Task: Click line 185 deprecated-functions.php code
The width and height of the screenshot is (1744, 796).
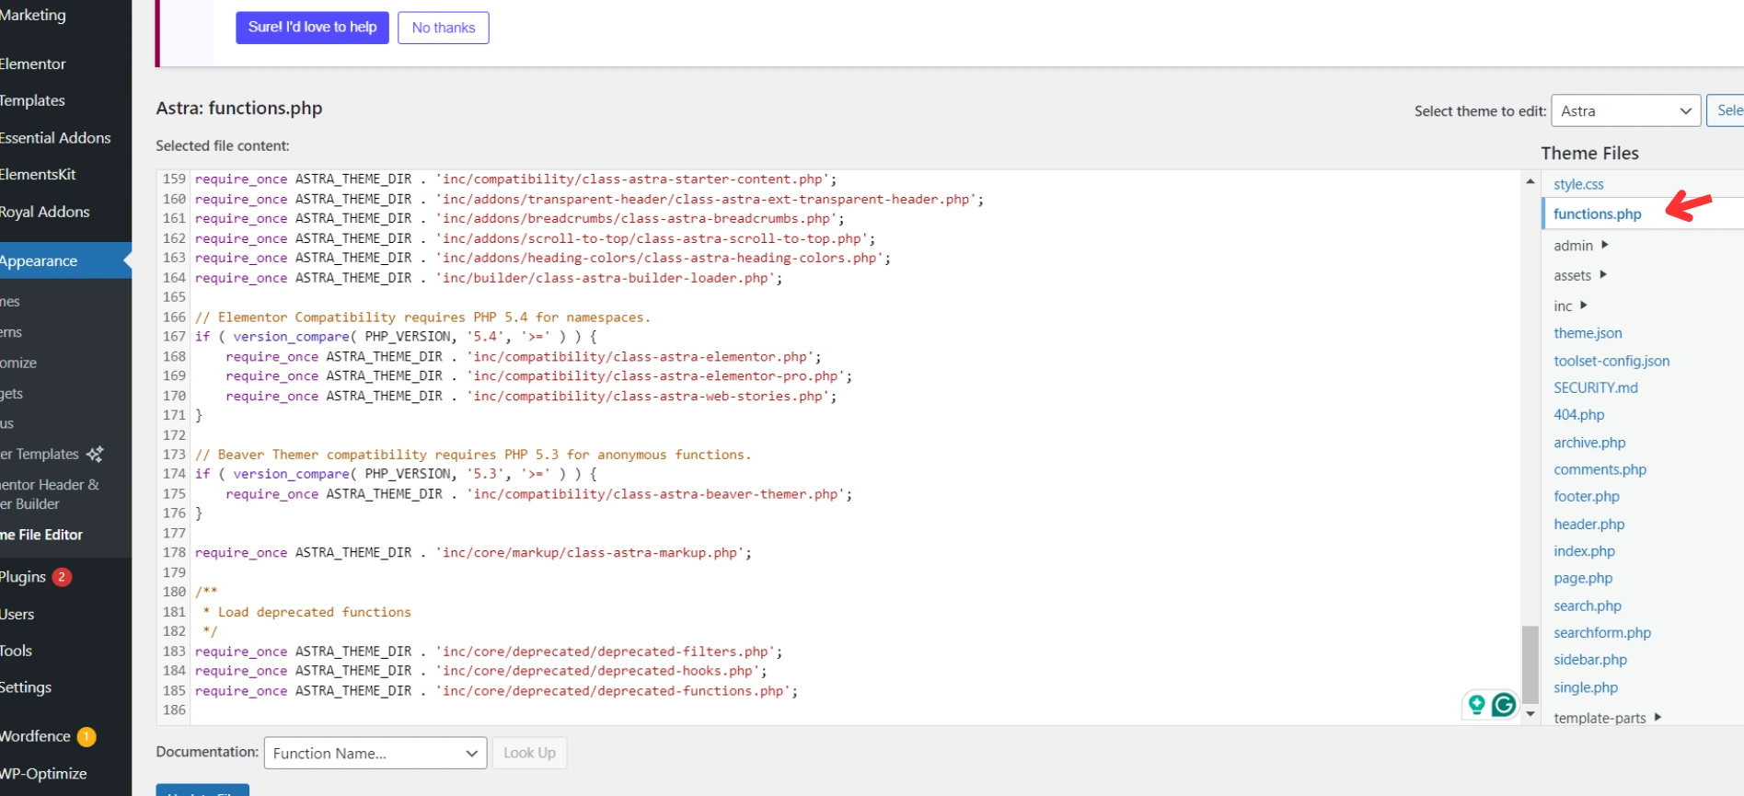Action: 496,691
